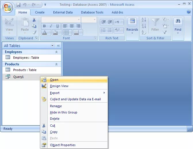
Task: Open the All Tables navigation menu arrow
Action: coord(52,46)
